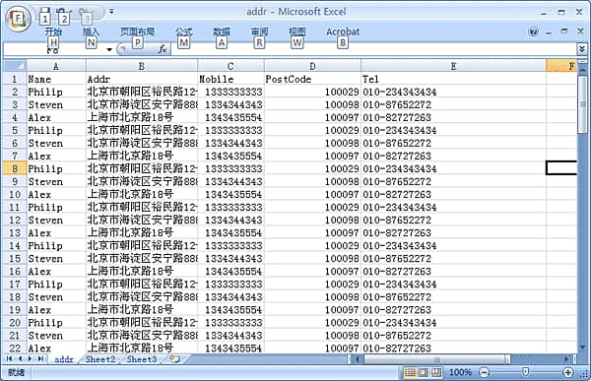
Task: Select row 8 header
Action: [x=15, y=168]
